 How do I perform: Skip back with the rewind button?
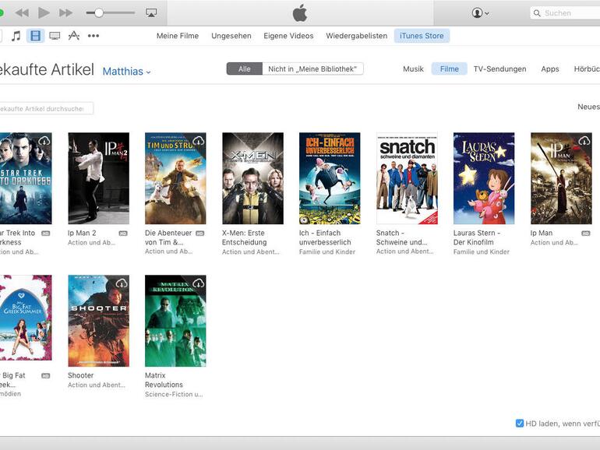(22, 13)
